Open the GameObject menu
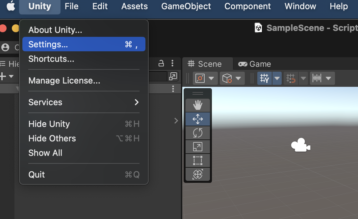 (x=186, y=6)
